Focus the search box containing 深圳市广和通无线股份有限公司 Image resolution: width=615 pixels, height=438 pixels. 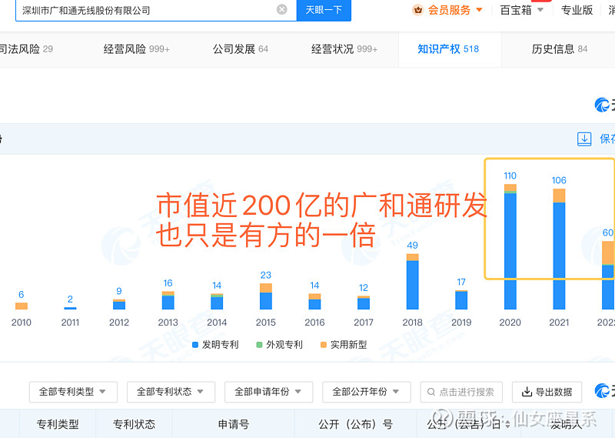[x=156, y=10]
